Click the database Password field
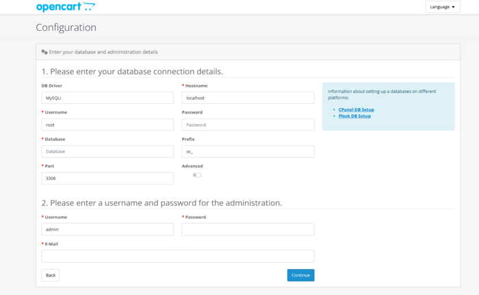This screenshot has width=479, height=295. tap(248, 125)
